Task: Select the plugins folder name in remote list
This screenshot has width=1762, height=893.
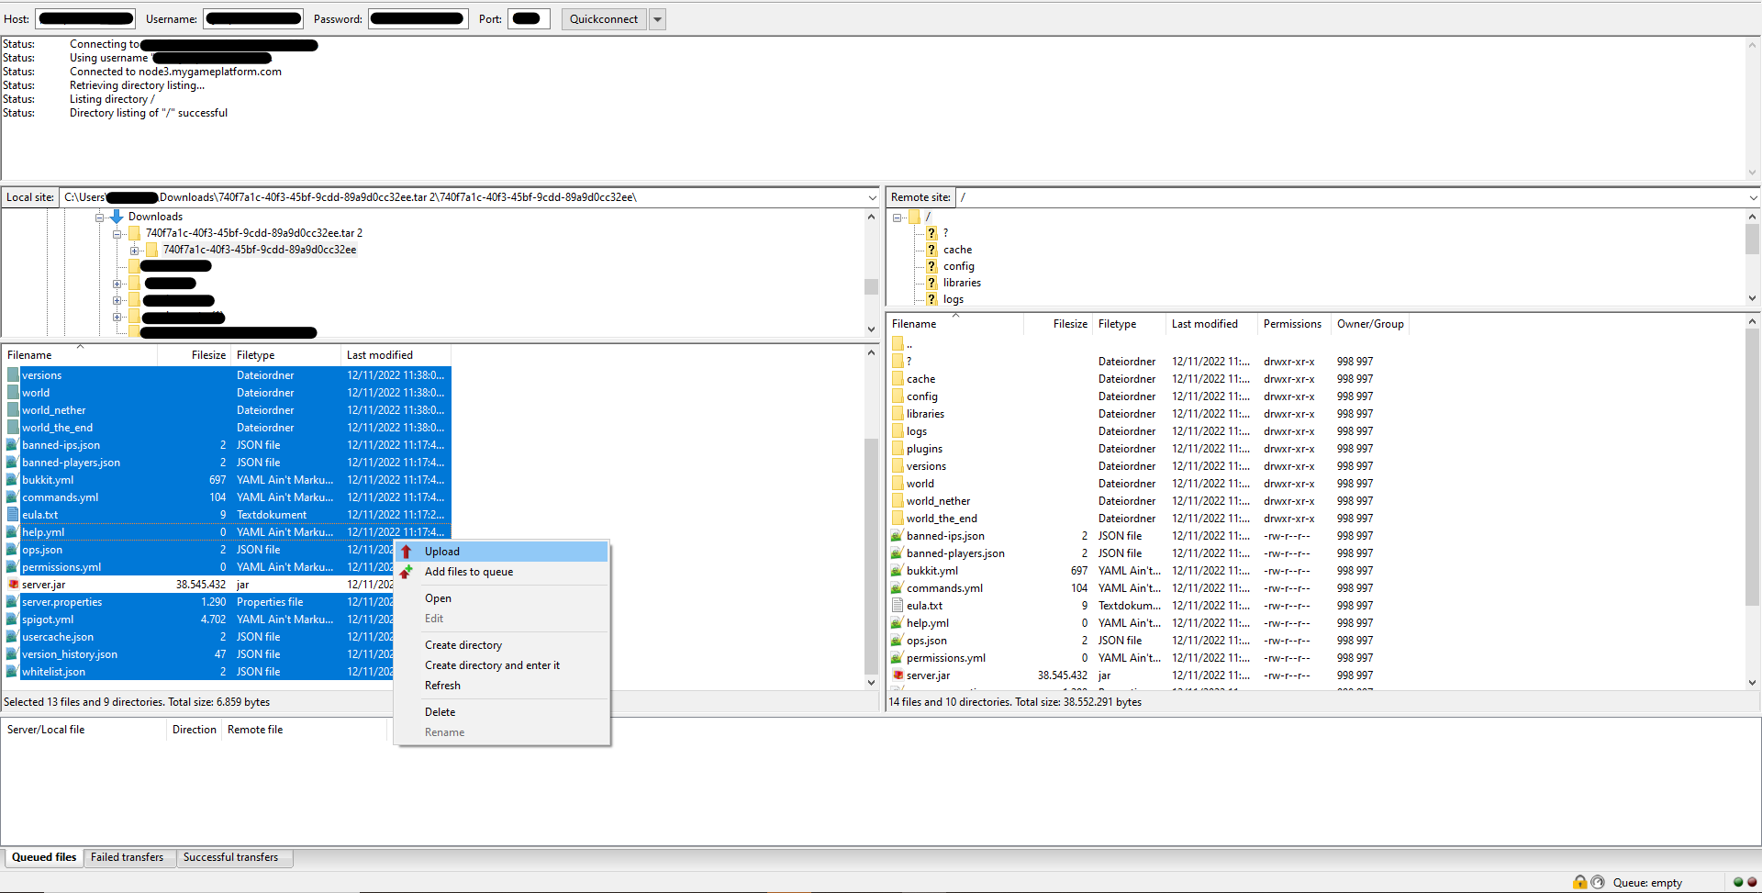Action: (924, 449)
